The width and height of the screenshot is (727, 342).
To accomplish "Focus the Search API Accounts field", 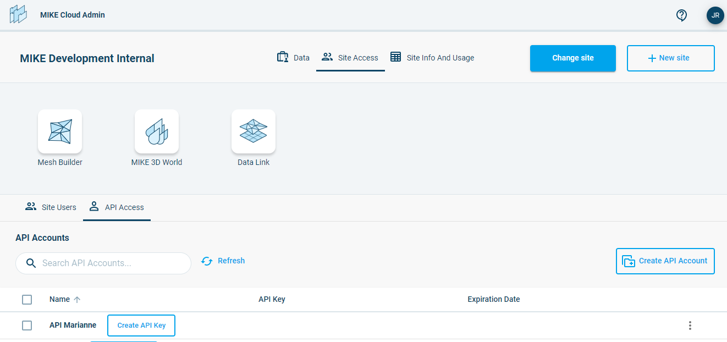I will (110, 263).
